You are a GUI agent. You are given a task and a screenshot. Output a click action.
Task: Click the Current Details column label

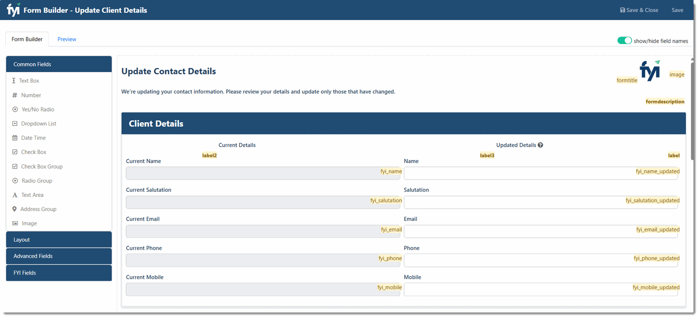click(237, 145)
